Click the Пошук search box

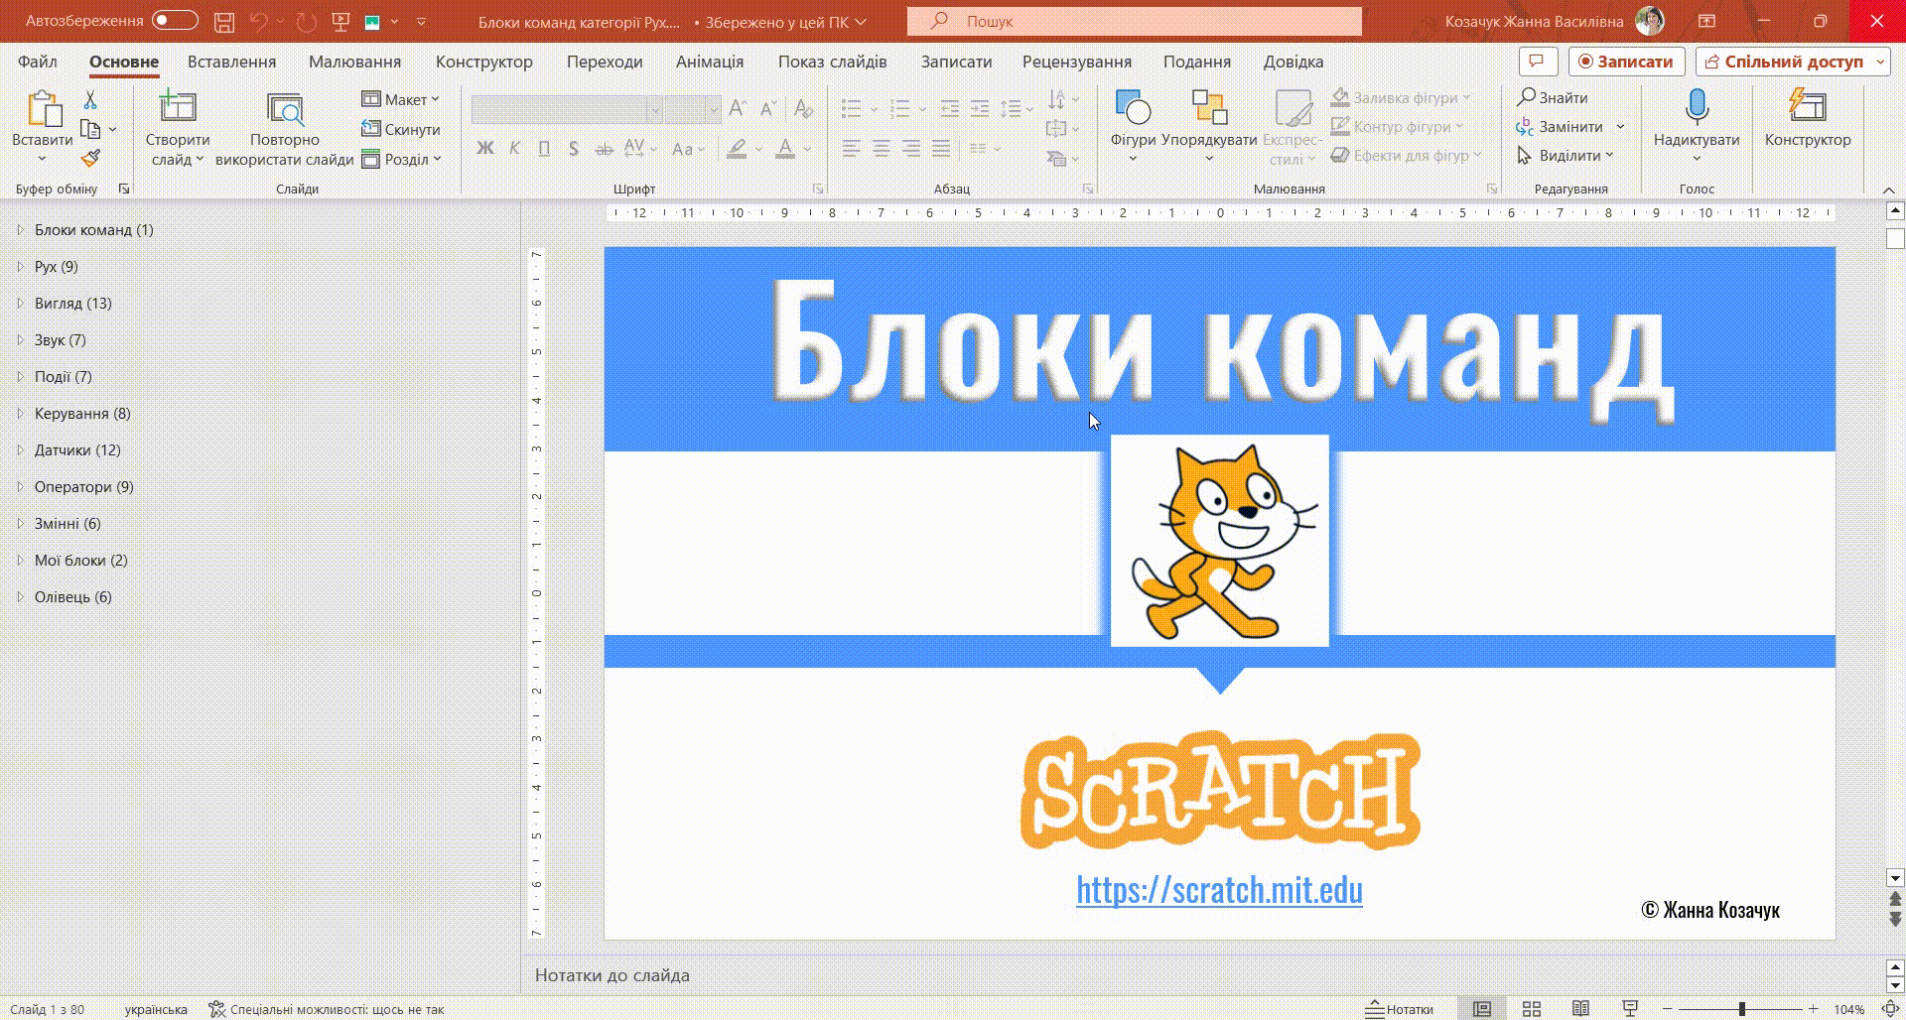[x=1134, y=21]
